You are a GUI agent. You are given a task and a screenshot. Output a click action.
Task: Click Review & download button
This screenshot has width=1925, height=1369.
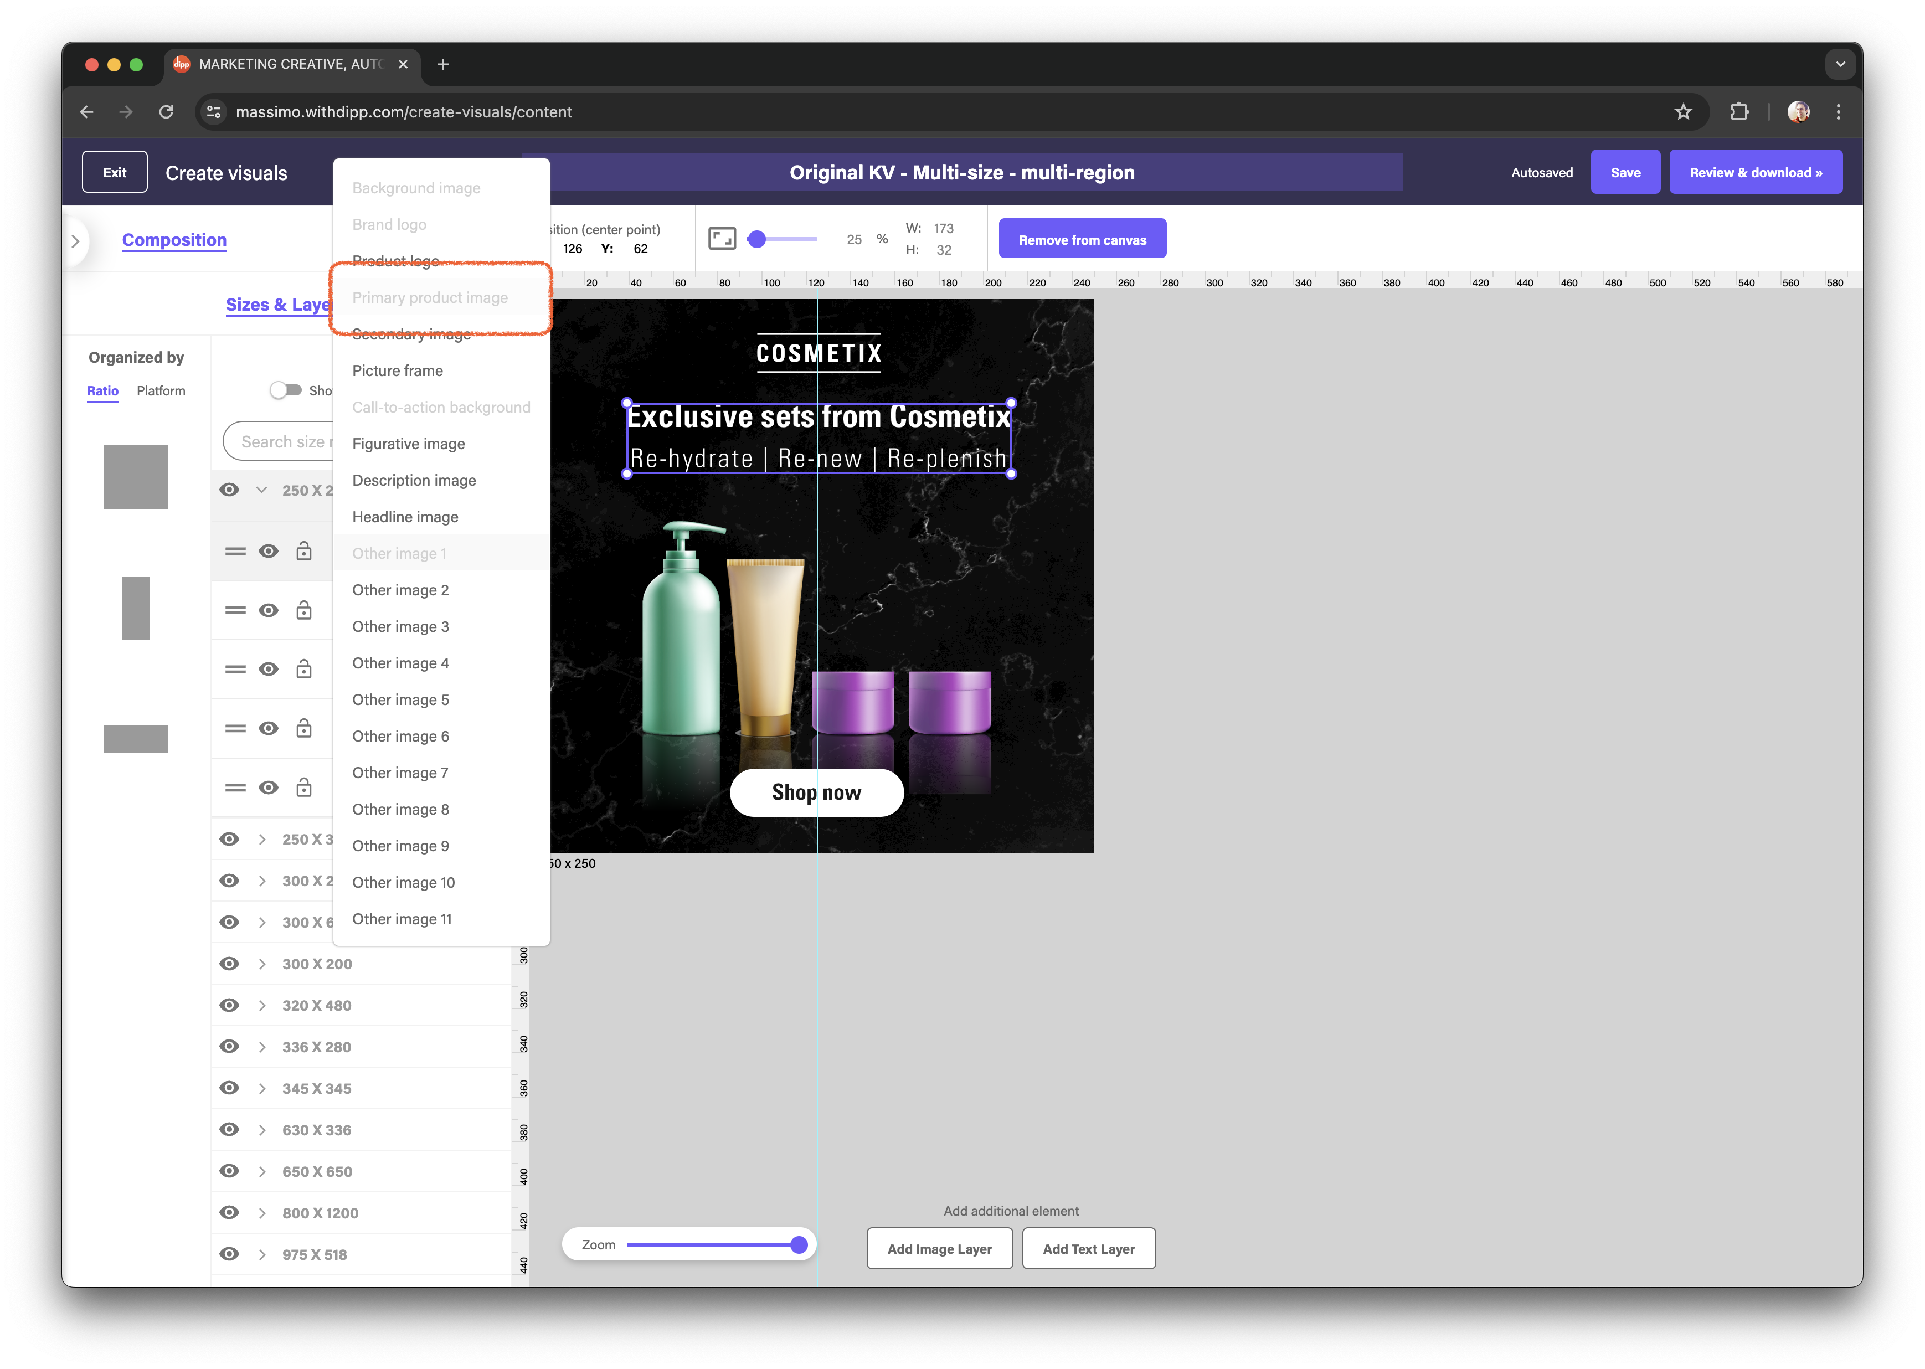[x=1755, y=173]
